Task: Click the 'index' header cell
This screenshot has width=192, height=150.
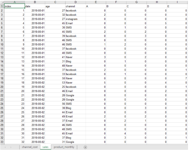Action: (15, 6)
